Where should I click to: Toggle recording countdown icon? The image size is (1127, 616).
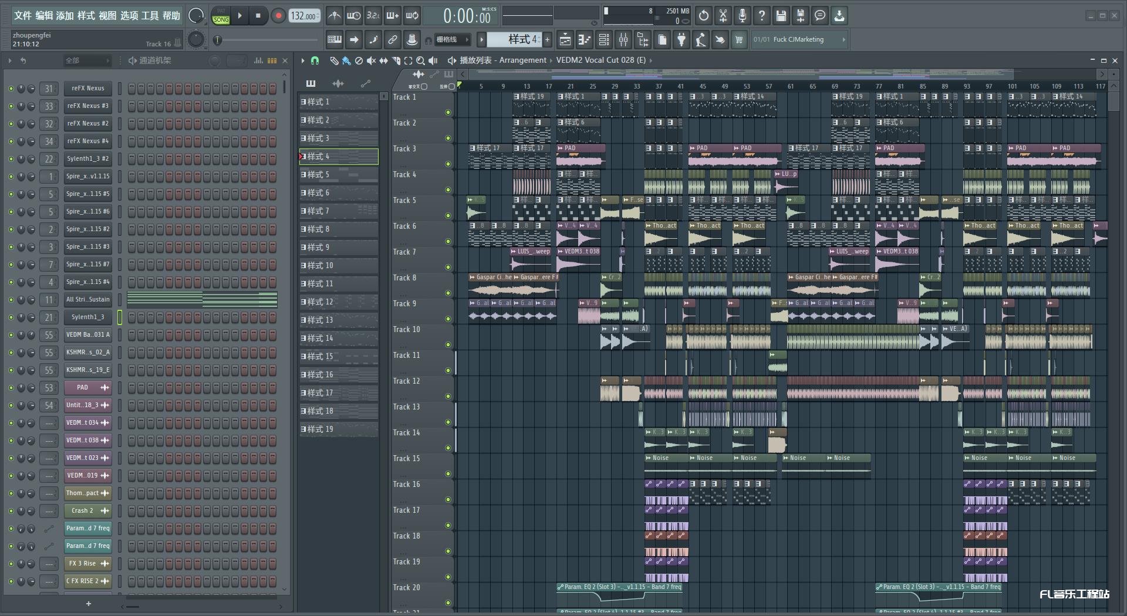[x=373, y=16]
